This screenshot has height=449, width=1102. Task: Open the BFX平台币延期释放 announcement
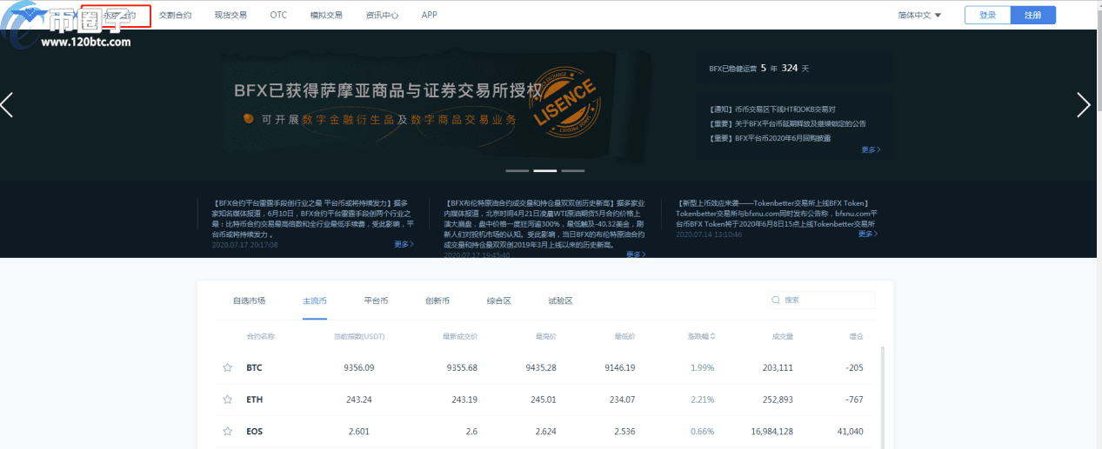coord(787,123)
